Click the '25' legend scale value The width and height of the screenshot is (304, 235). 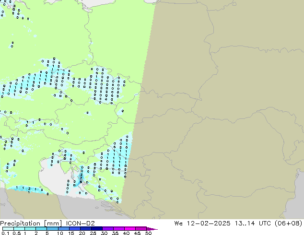click(93, 233)
